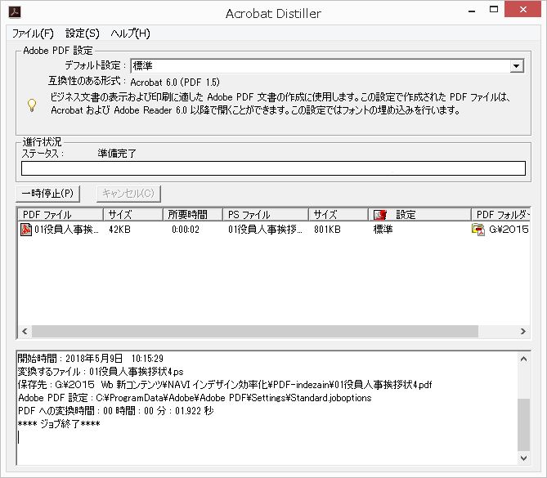Sort by the first サイズ column header
The height and width of the screenshot is (478, 547).
point(133,215)
